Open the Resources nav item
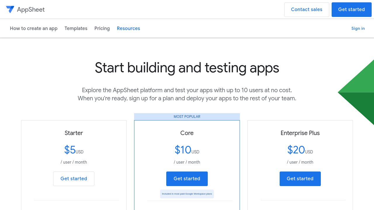This screenshot has height=210, width=374. [128, 28]
